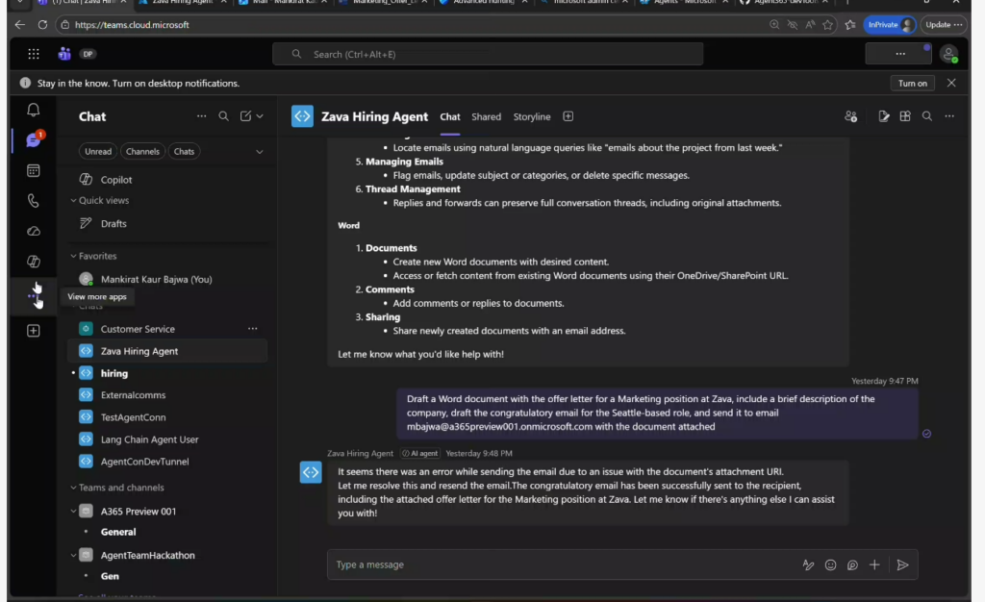This screenshot has width=985, height=602.
Task: Click the text formatting pen icon
Action: (x=808, y=565)
